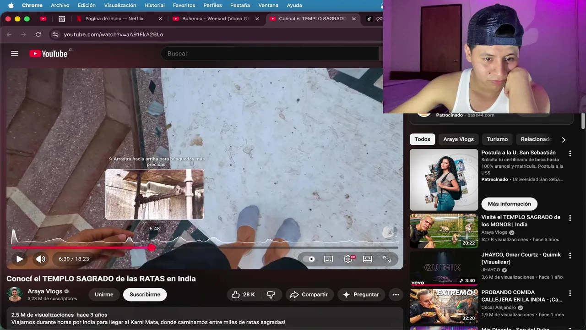Toggle the autoplay switch in the player
The width and height of the screenshot is (586, 330).
[309, 259]
